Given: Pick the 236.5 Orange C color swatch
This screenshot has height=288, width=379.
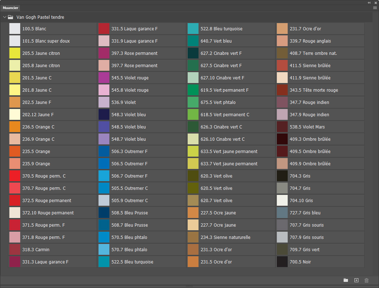Looking at the screenshot, I should click(x=15, y=127).
